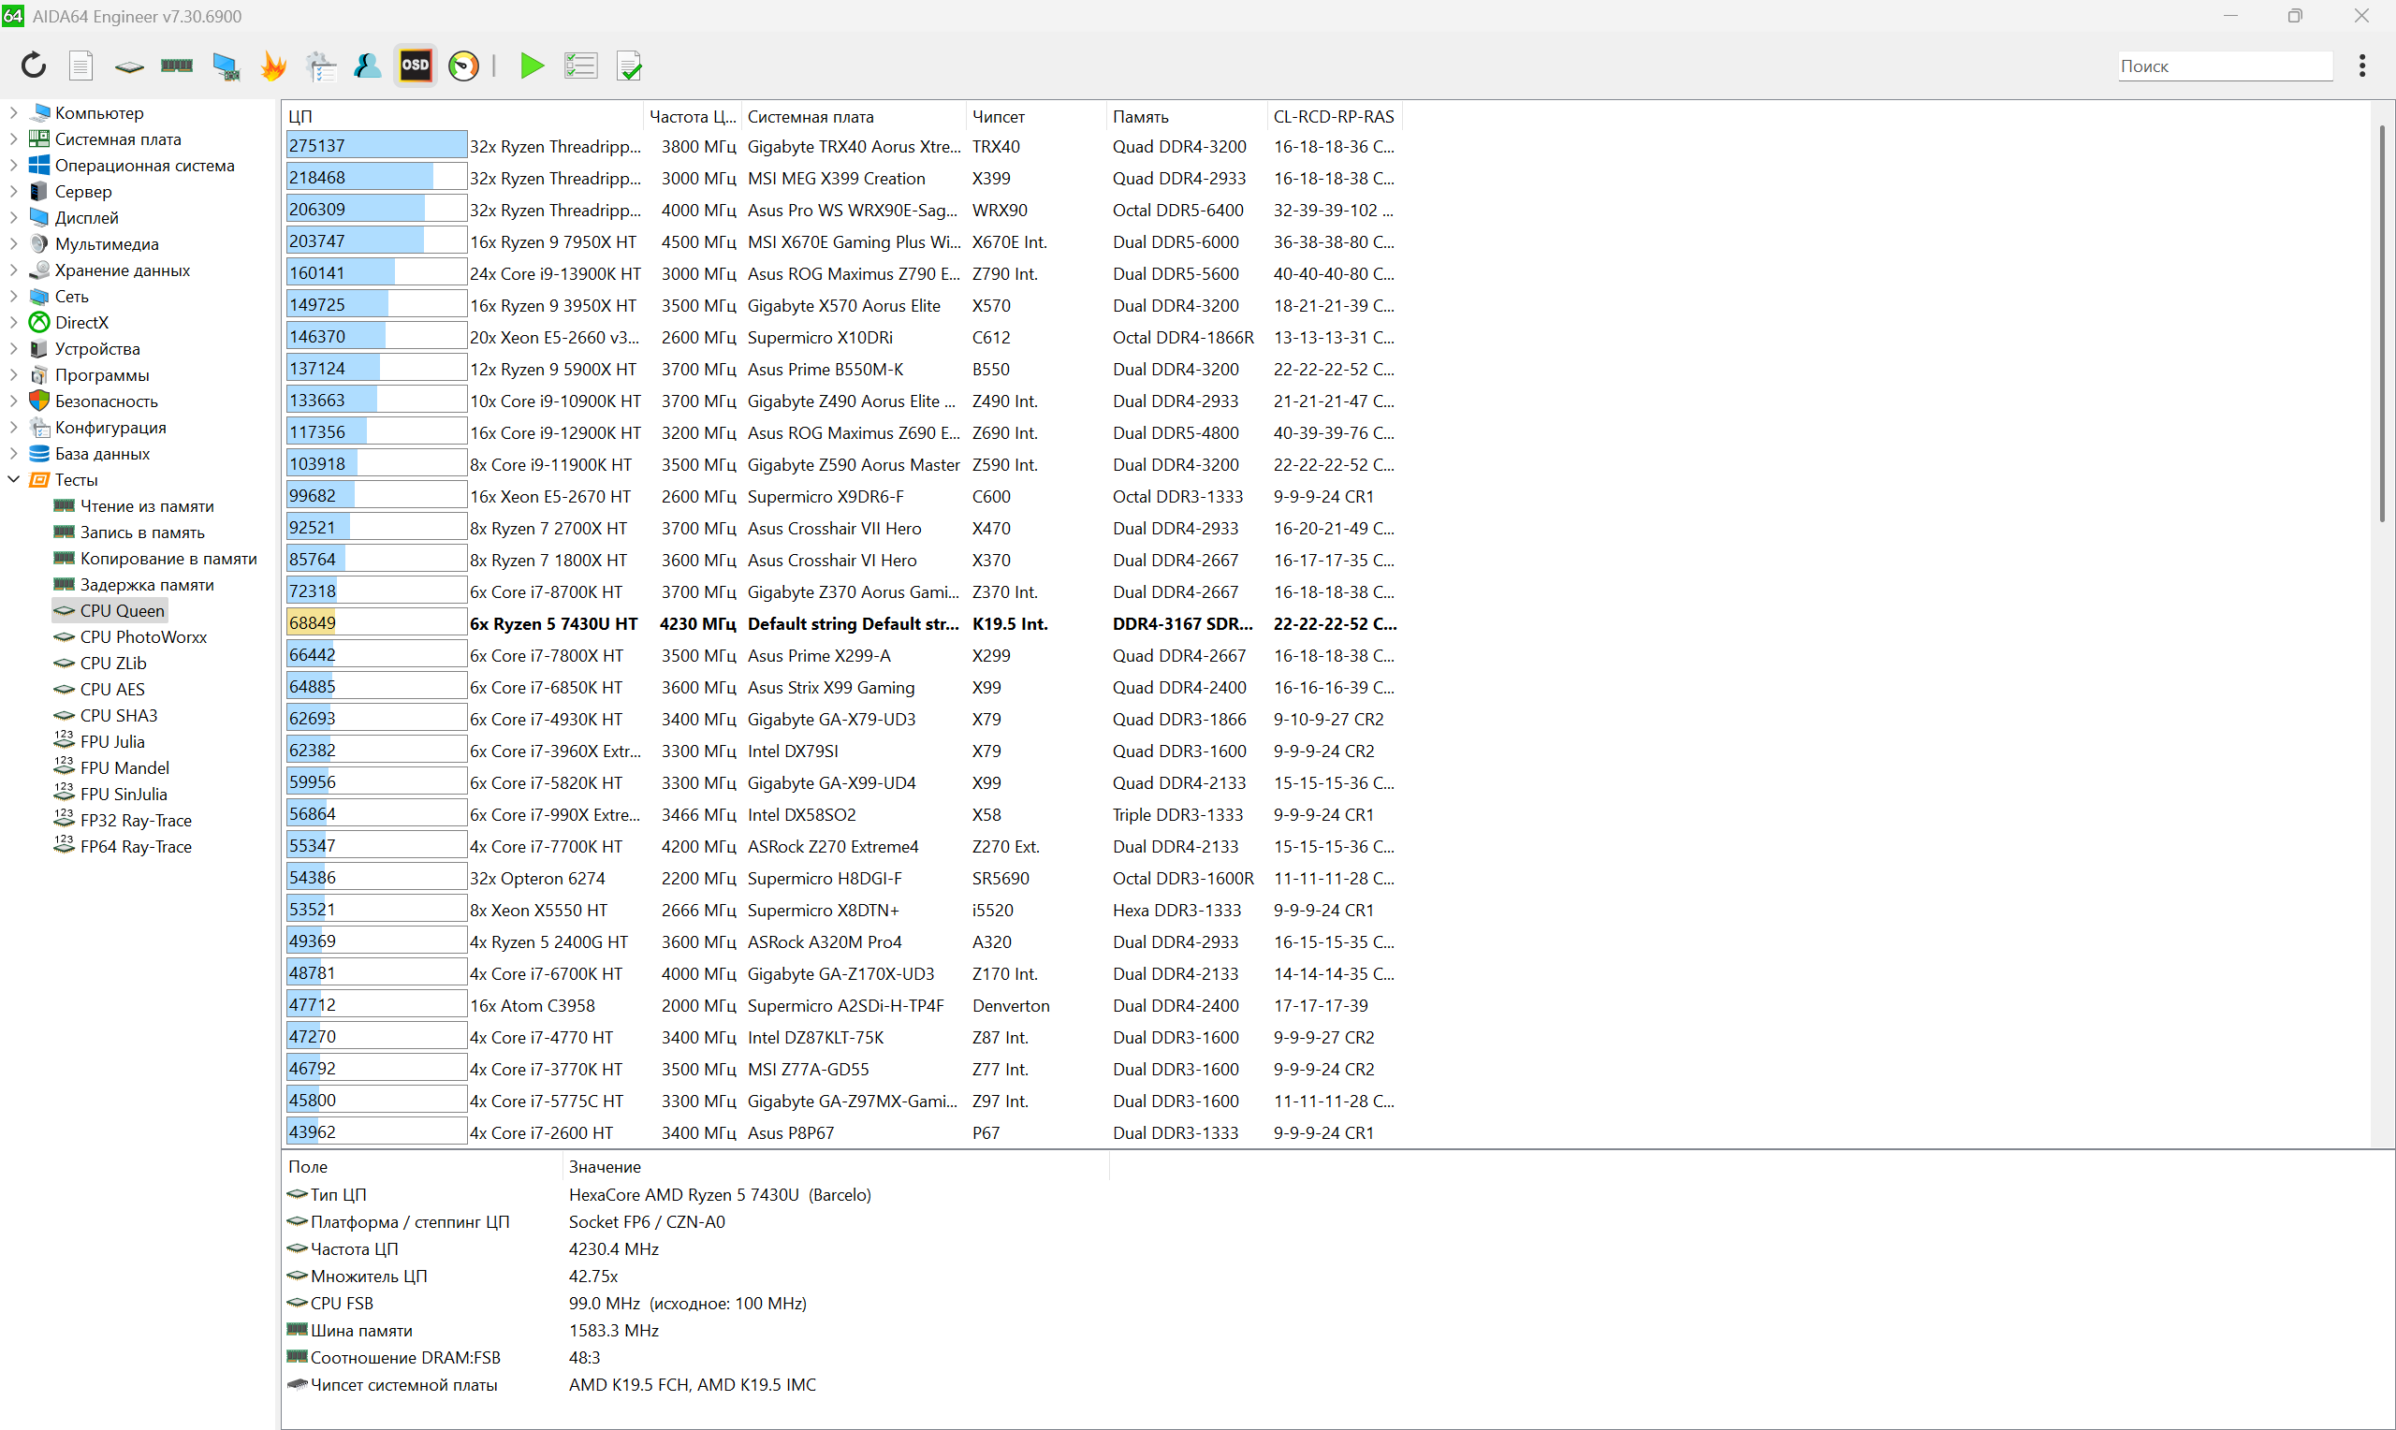Expand the Компьютер tree node
The height and width of the screenshot is (1430, 2396).
(13, 112)
